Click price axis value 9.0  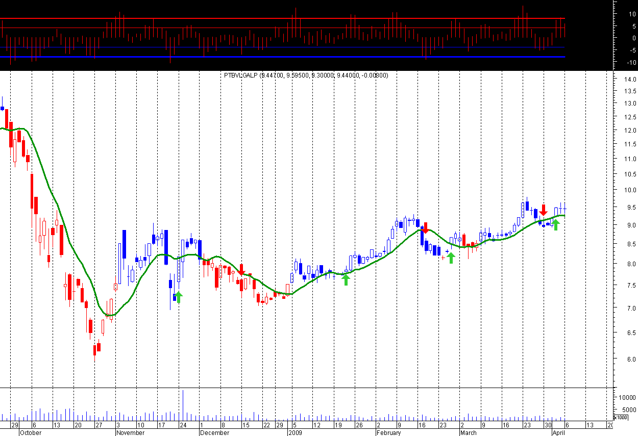[631, 225]
